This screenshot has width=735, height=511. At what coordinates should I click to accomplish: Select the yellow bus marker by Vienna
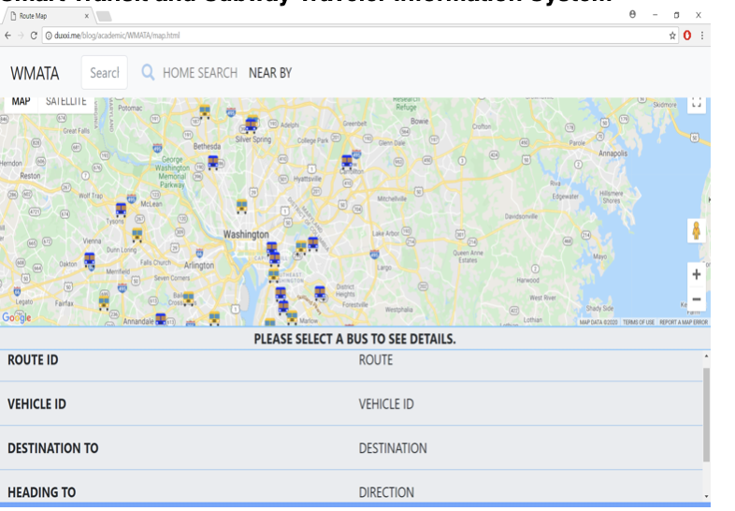coord(137,235)
